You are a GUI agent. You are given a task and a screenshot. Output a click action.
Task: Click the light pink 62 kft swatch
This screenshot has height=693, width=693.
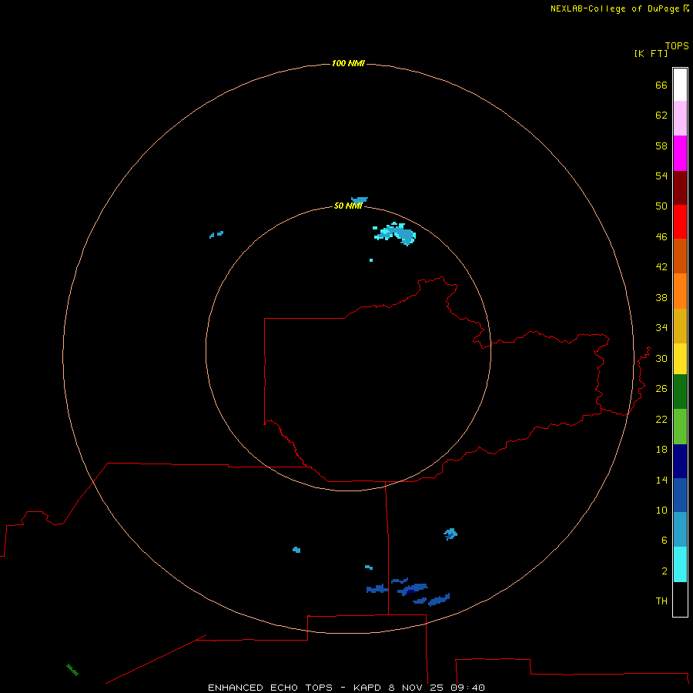680,118
